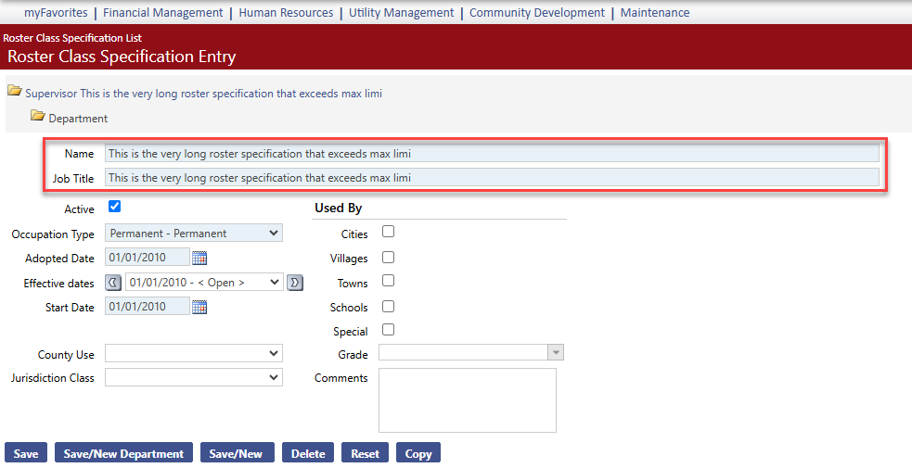The width and height of the screenshot is (912, 468).
Task: Expand the Jurisdiction Class dropdown
Action: click(194, 377)
